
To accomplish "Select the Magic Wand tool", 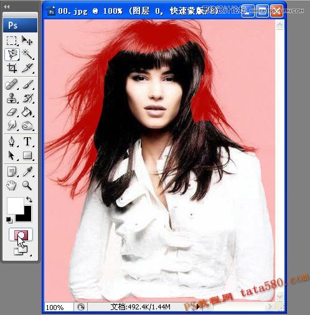I will click(27, 54).
